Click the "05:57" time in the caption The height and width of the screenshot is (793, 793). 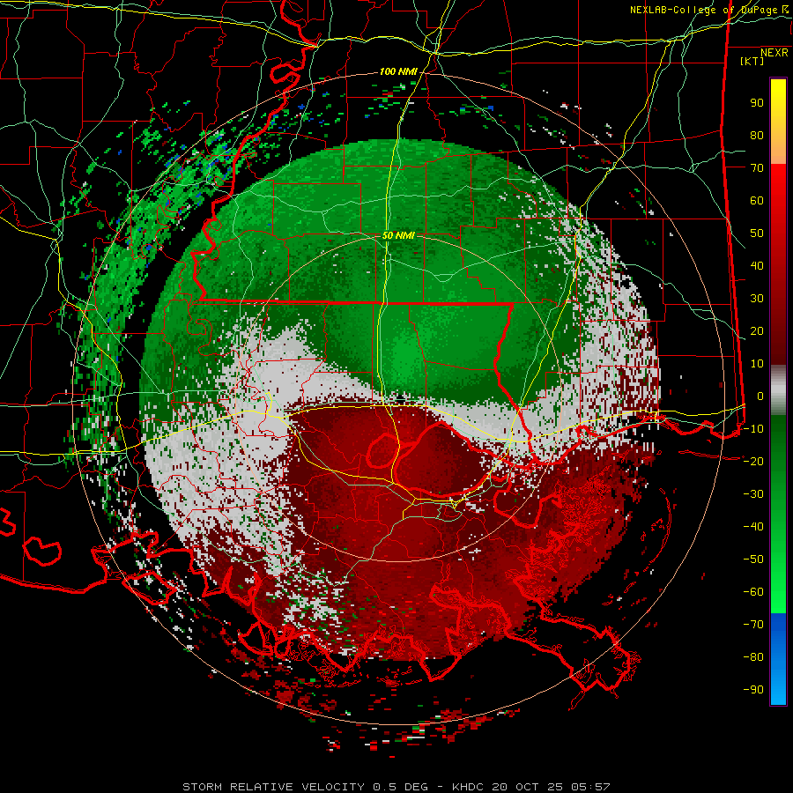click(x=590, y=787)
